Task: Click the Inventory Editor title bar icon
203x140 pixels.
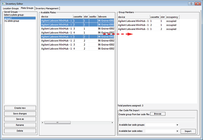Action: pyautogui.click(x=3, y=4)
